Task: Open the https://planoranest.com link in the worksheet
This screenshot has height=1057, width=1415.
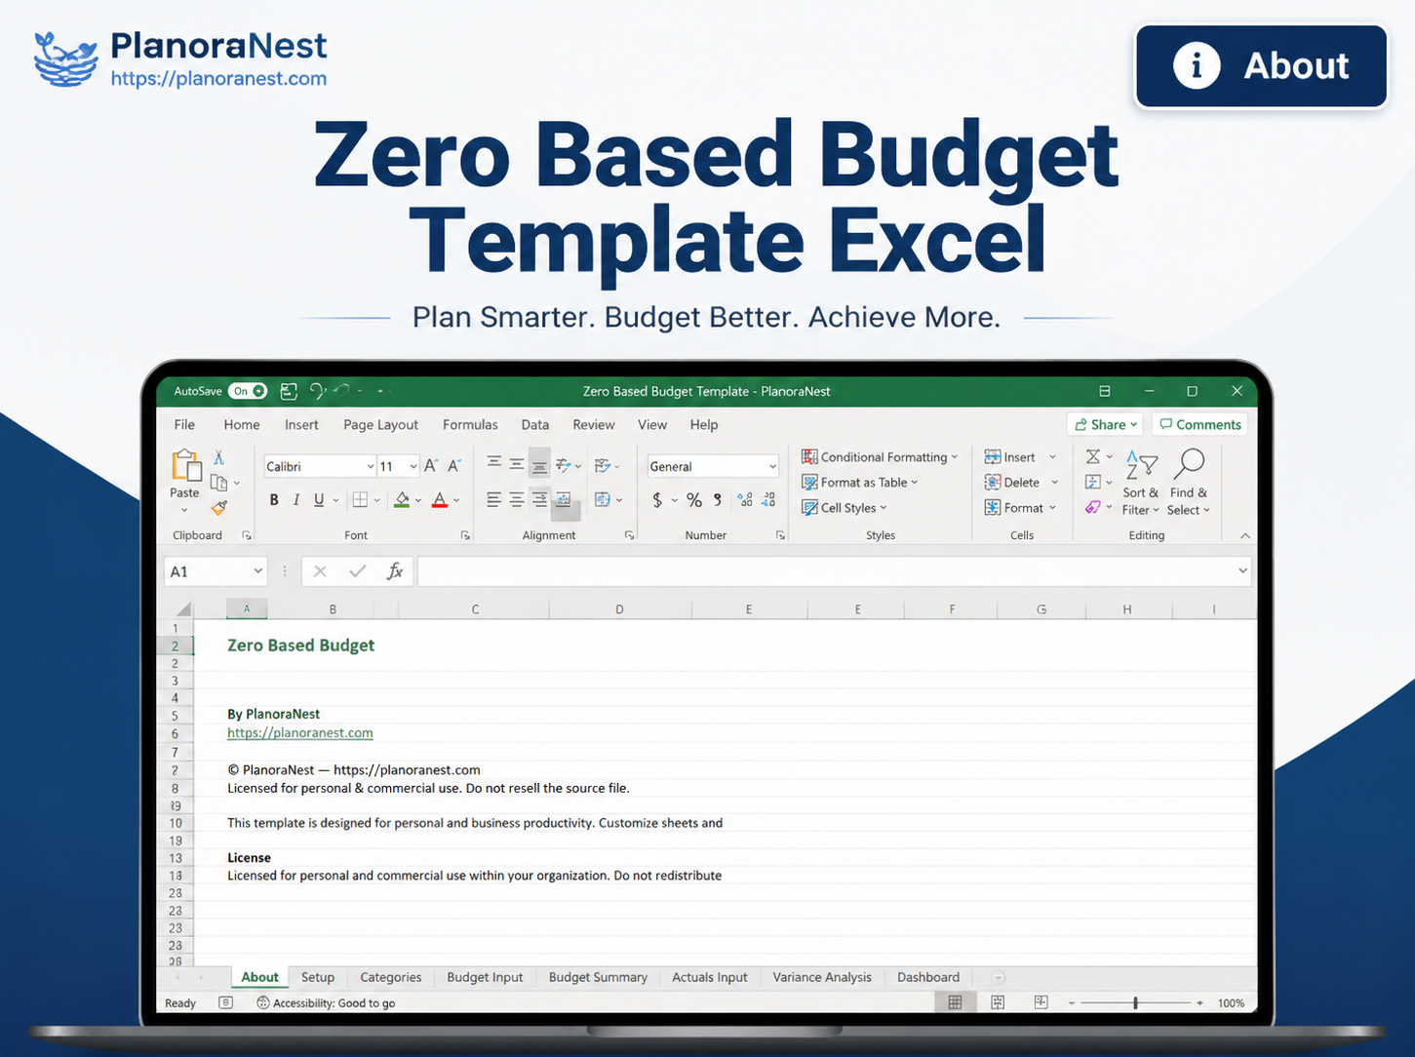Action: pyautogui.click(x=300, y=733)
